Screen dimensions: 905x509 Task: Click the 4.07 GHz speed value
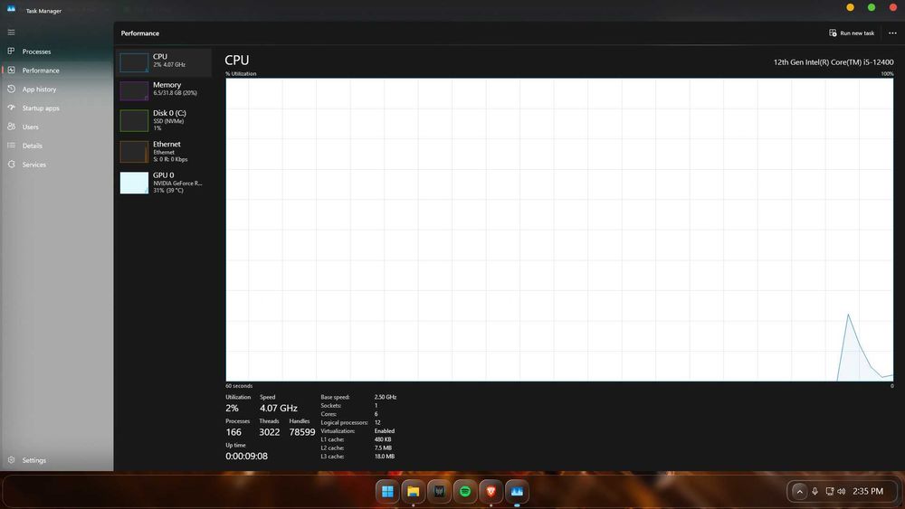278,408
